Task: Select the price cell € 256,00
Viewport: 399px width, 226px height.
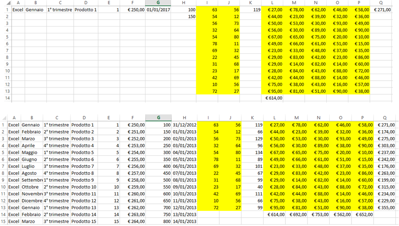Action: pyautogui.click(x=133, y=166)
